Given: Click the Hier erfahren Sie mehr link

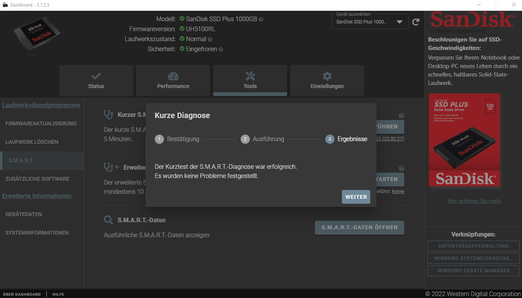Looking at the screenshot, I should click(474, 201).
